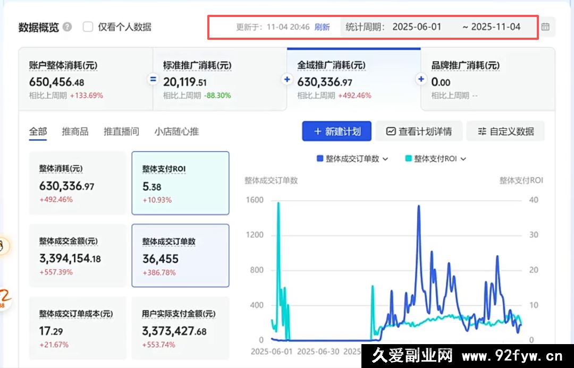Viewport: 574px width, 368px height.
Task: Open the help tooltip beside 数据概览
Action: (66, 25)
